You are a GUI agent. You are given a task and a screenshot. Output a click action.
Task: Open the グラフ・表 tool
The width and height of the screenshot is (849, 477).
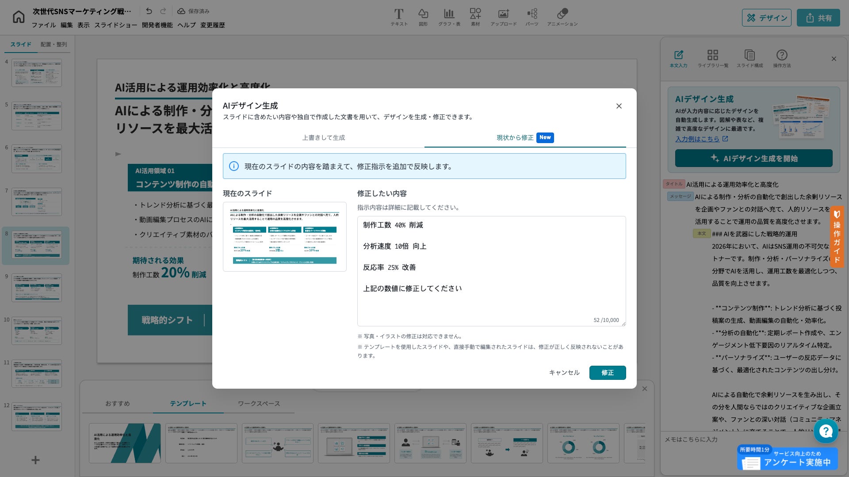tap(449, 17)
